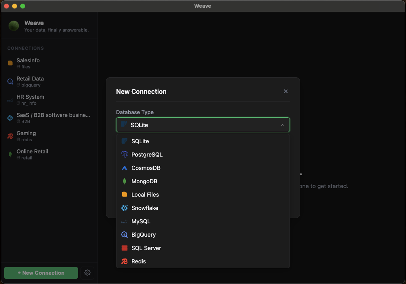Click the Weave logo in sidebar header
This screenshot has height=284, width=406.
tap(14, 26)
